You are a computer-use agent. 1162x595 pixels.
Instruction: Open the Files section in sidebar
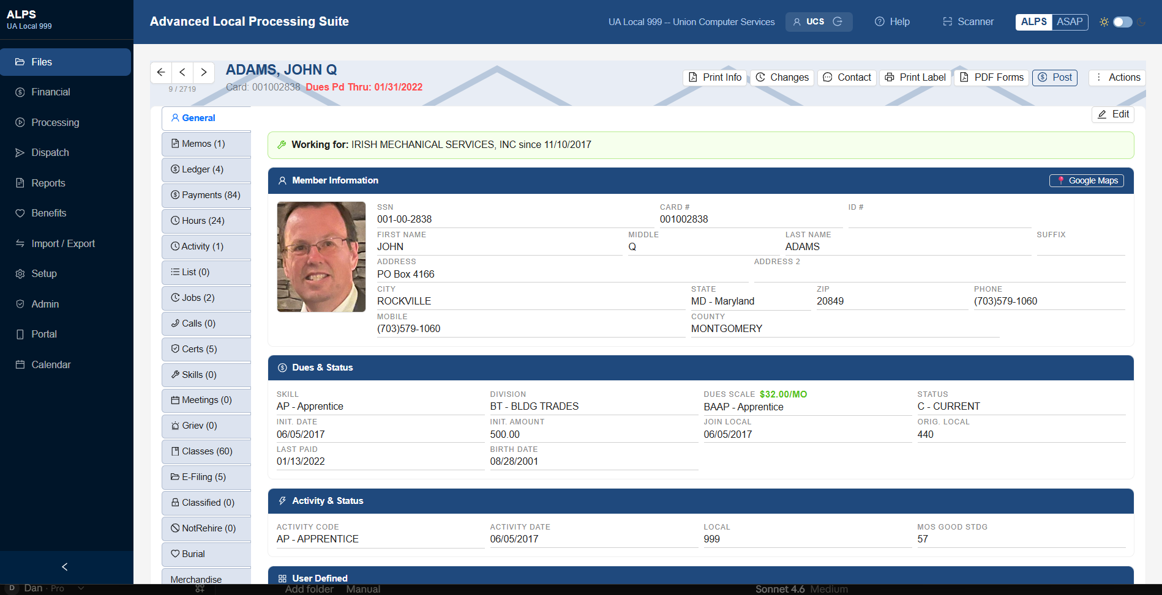coord(66,62)
